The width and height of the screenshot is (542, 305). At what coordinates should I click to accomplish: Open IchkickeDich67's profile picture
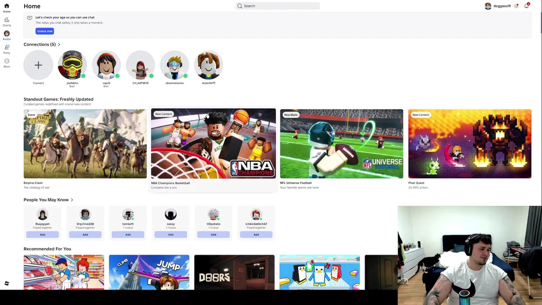pyautogui.click(x=256, y=215)
